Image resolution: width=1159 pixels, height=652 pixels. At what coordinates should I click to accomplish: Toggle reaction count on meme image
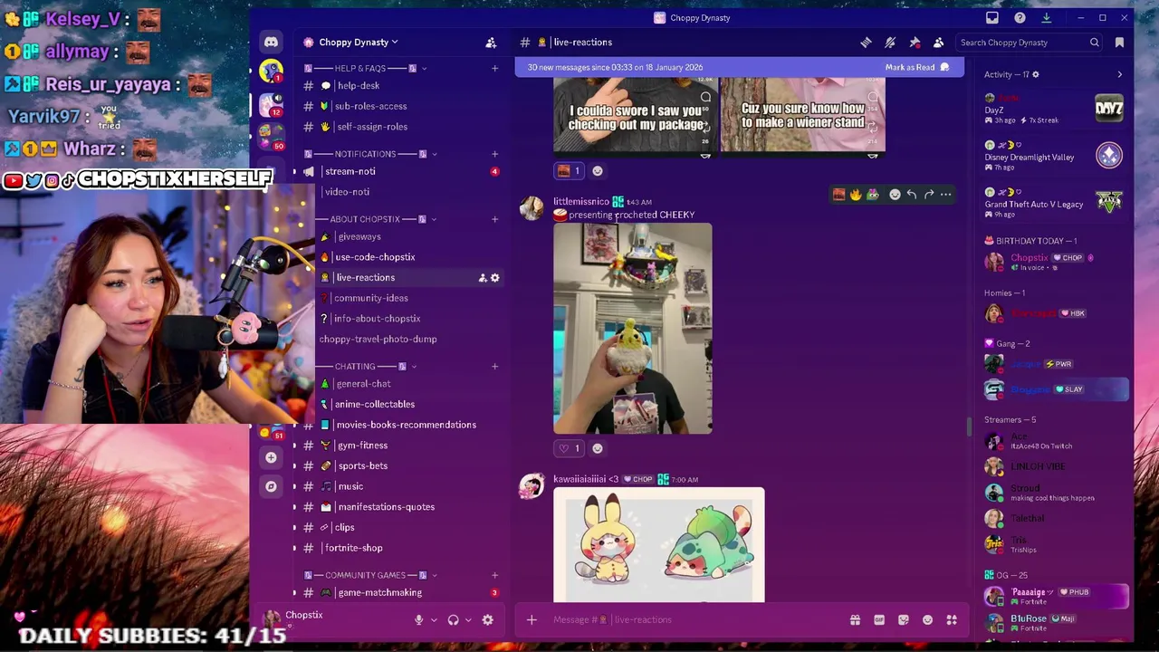click(x=570, y=170)
